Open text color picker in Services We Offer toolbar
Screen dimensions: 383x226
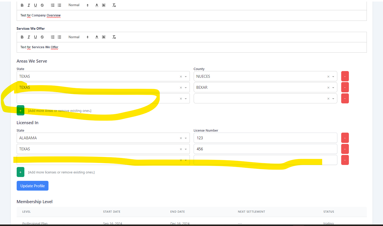coord(97,37)
